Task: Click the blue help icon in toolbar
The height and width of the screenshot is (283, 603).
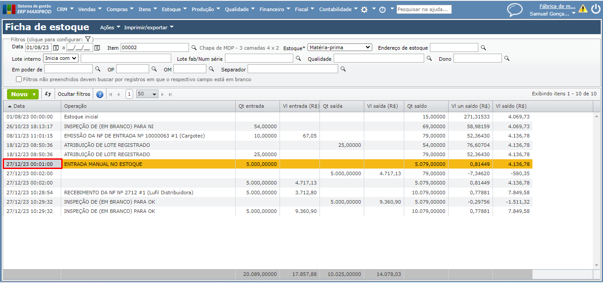Action: (100, 94)
